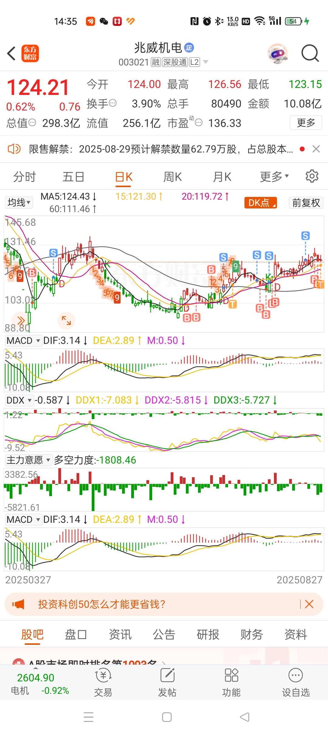Tap the orange T marker near the chart's right edge
Image resolution: width=328 pixels, height=734 pixels.
[320, 284]
